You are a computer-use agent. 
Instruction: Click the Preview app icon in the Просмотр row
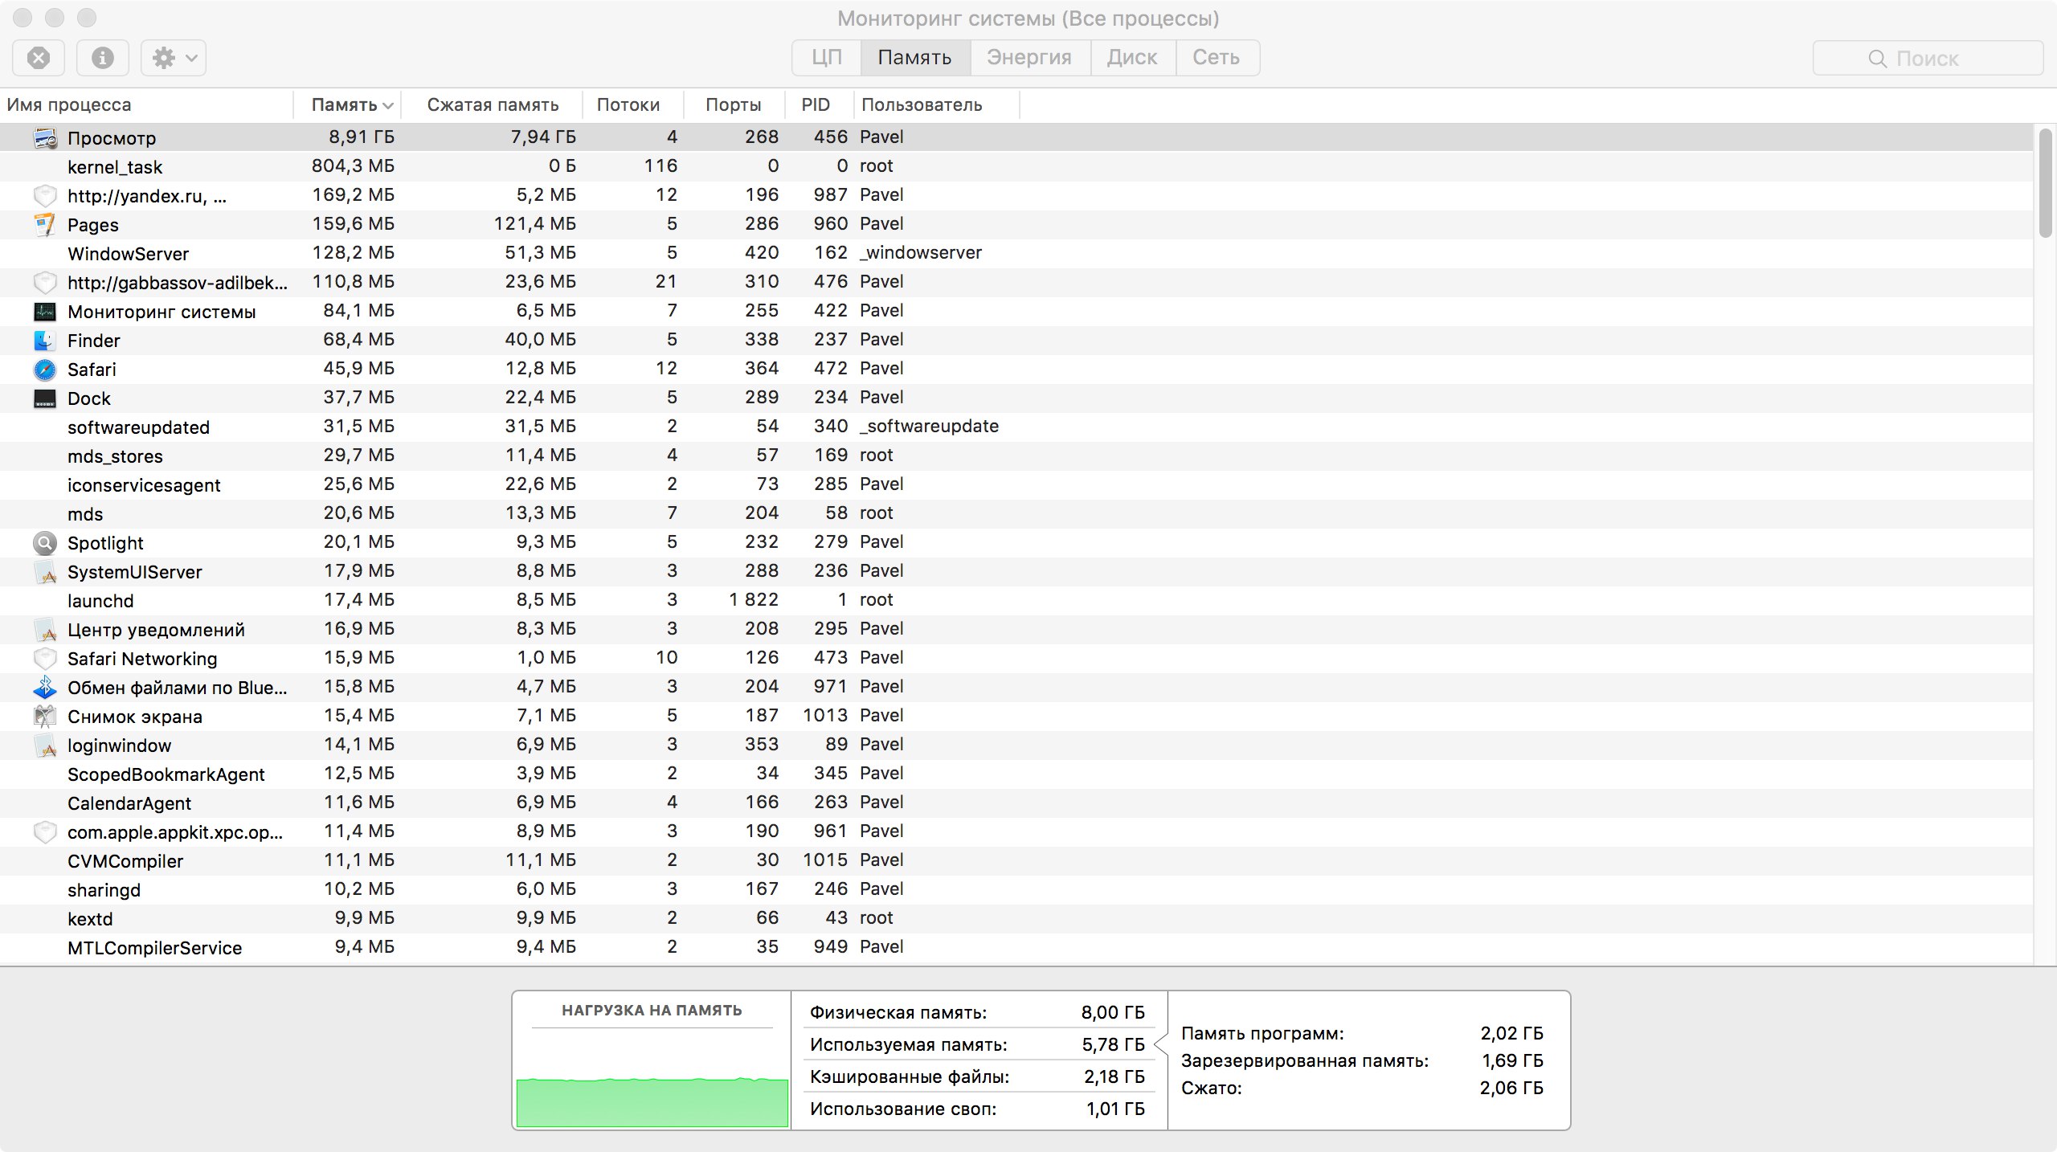(45, 138)
